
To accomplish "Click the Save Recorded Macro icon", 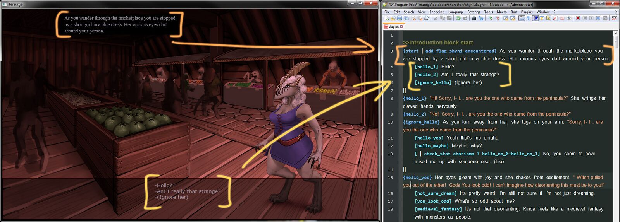I will pyautogui.click(x=605, y=18).
